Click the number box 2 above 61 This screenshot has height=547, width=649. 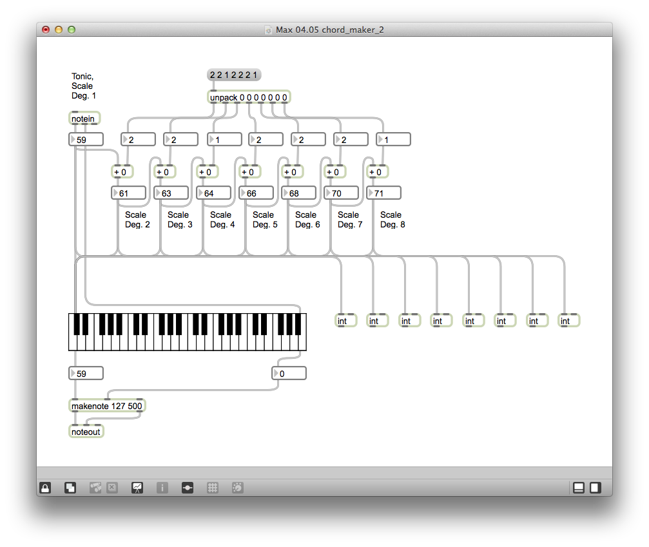coord(139,139)
